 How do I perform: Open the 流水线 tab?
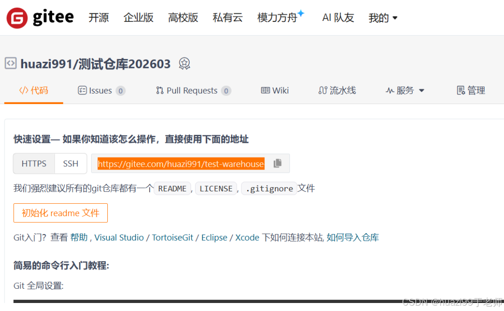click(337, 91)
